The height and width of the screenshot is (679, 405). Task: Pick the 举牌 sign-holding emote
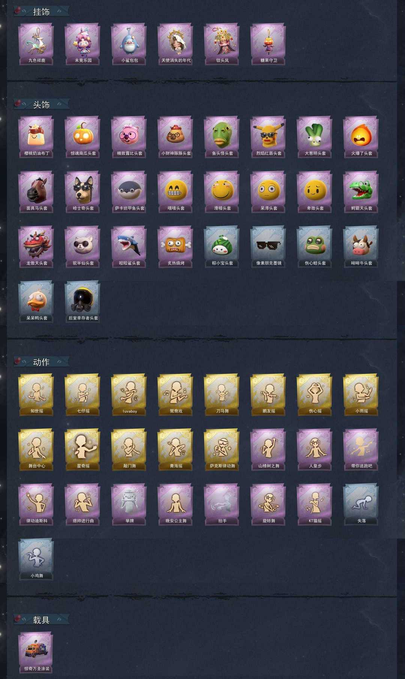(x=129, y=504)
